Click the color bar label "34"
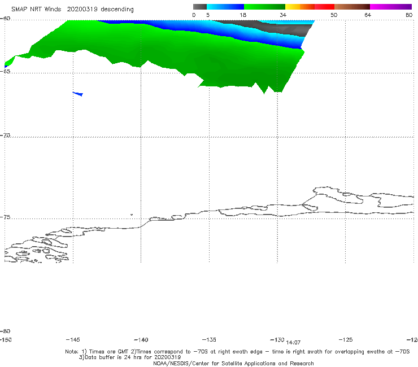 (283, 15)
